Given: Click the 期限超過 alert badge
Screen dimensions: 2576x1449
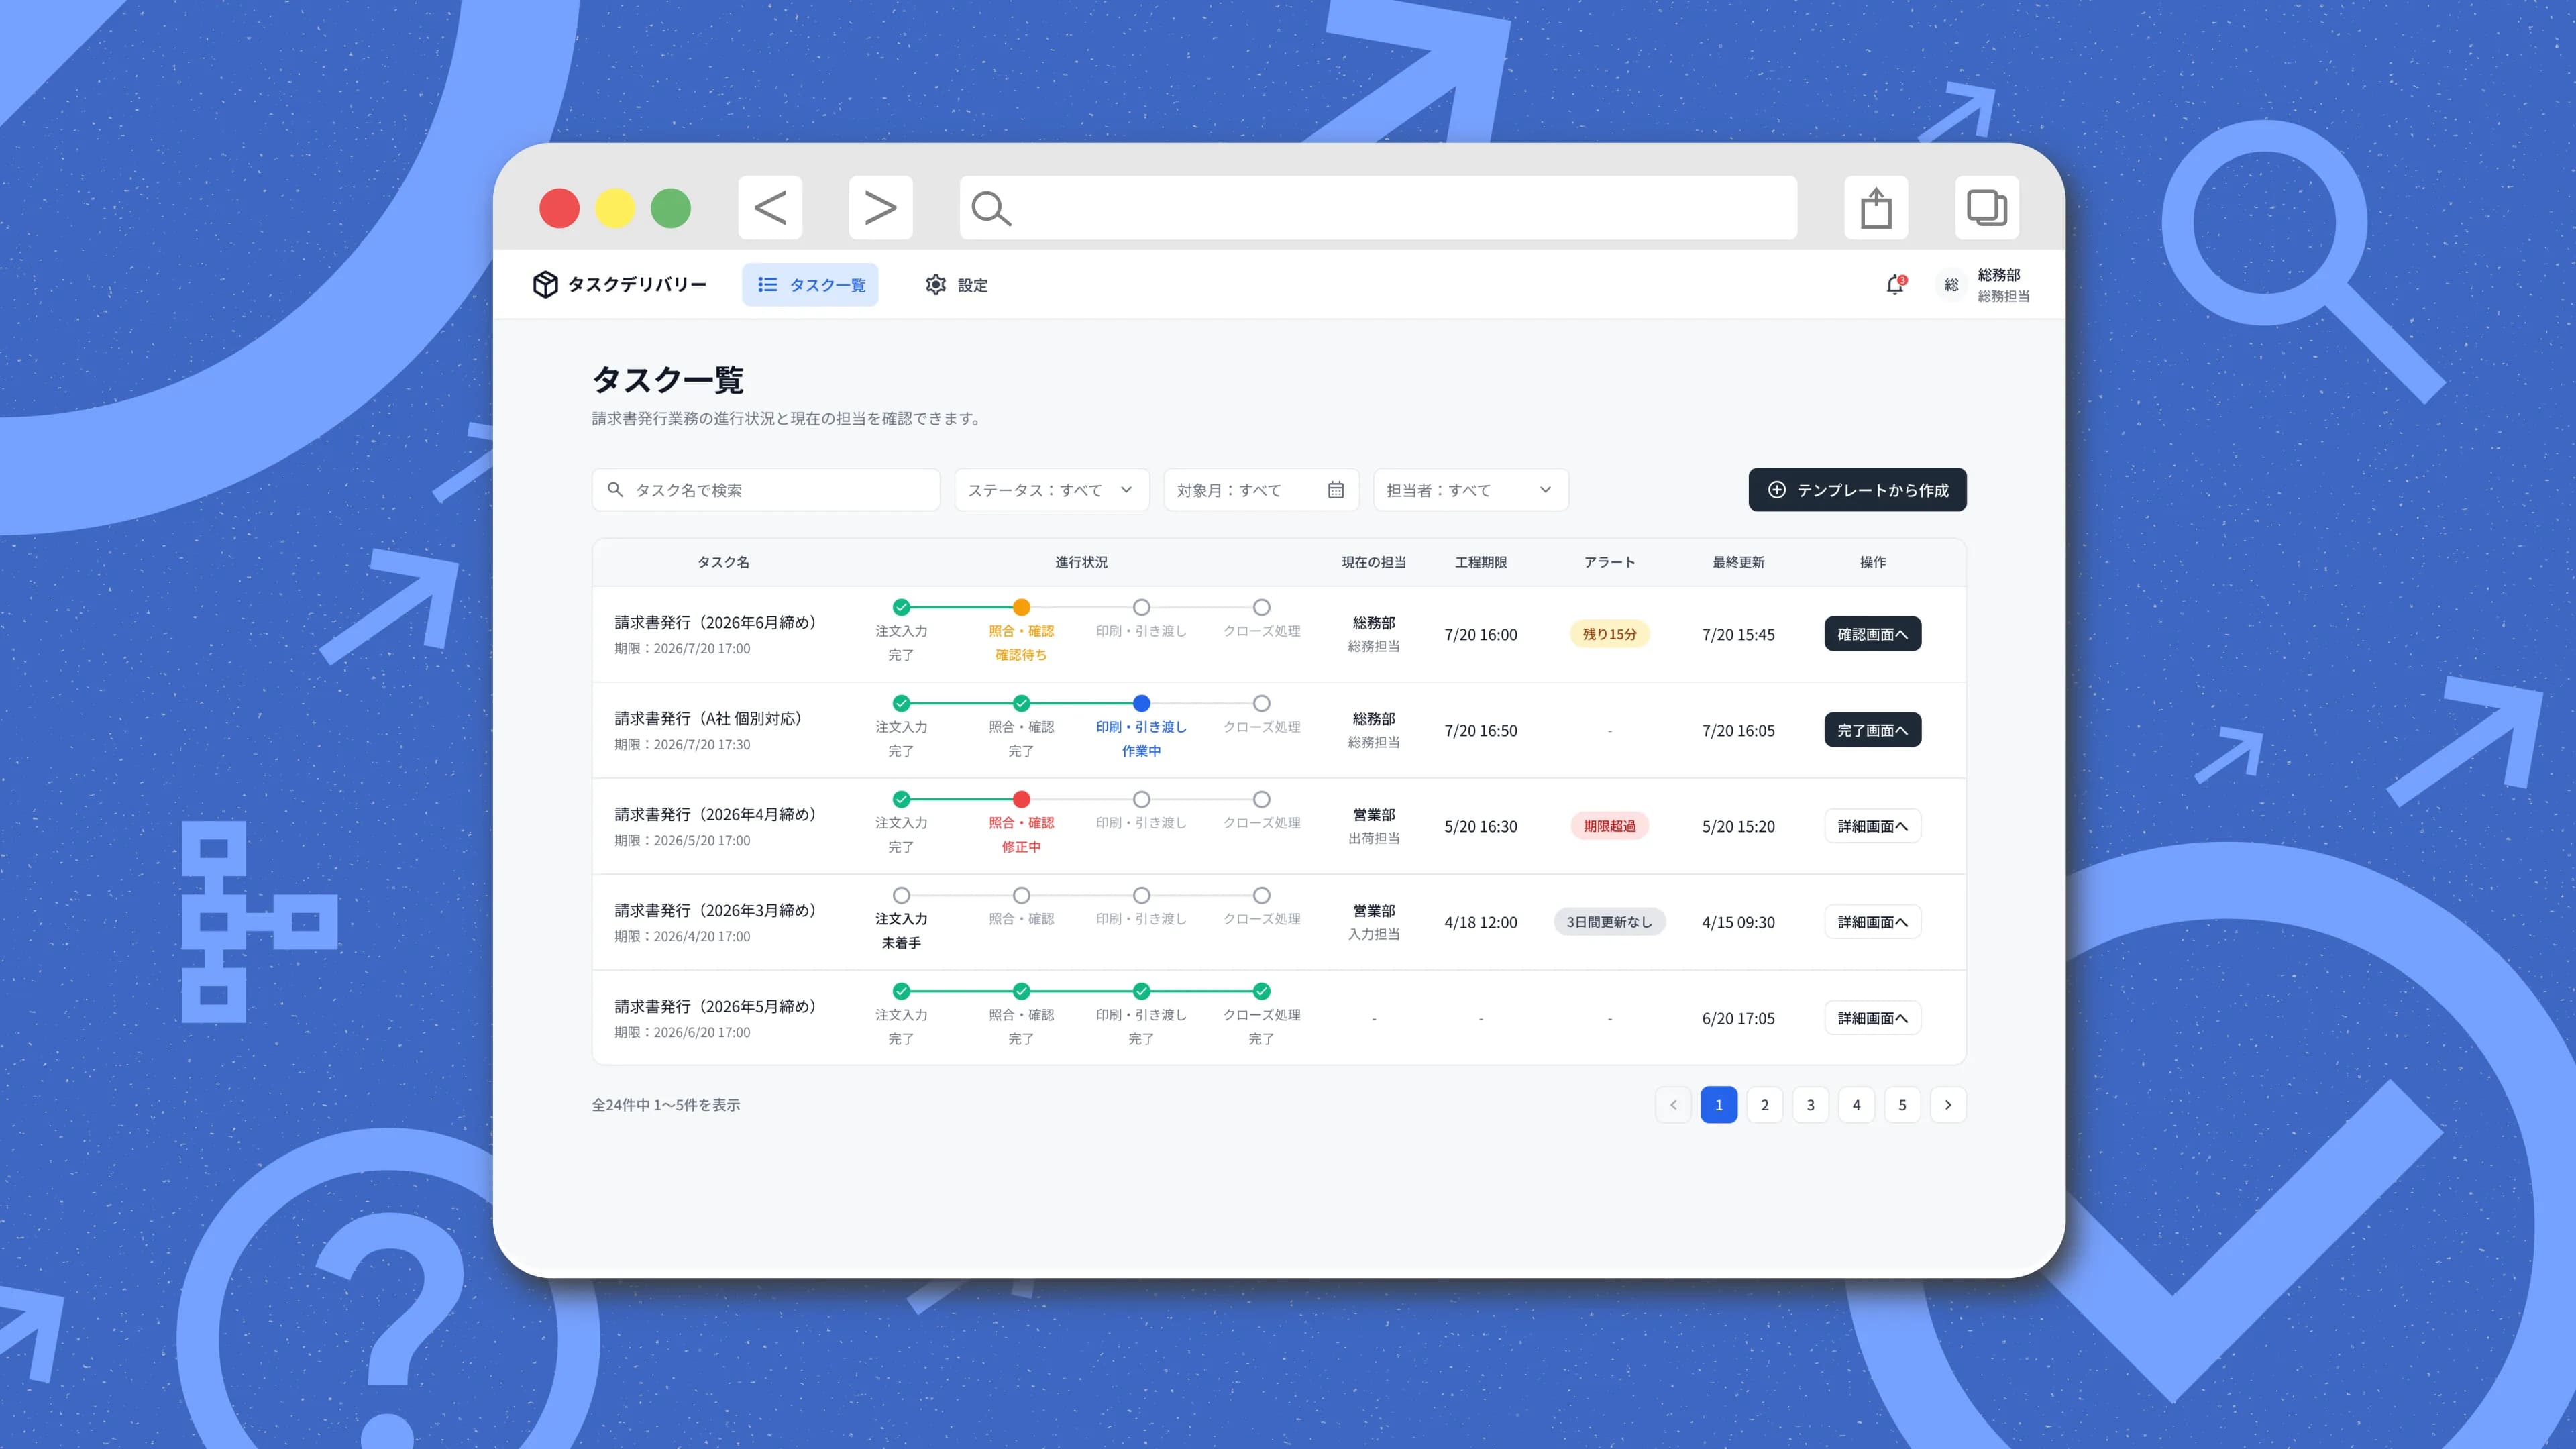Looking at the screenshot, I should (x=1609, y=826).
